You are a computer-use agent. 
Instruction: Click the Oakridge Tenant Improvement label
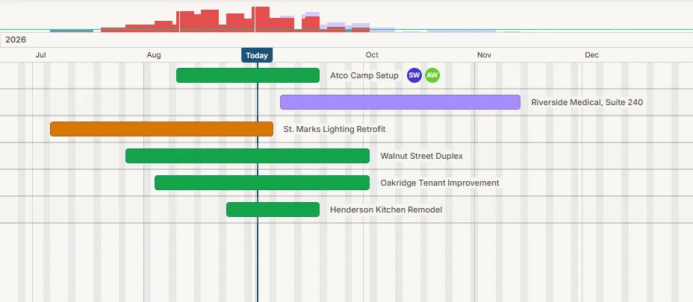440,183
